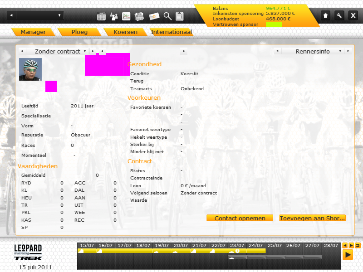Go to home screen via house icon
The width and height of the screenshot is (363, 272).
pyautogui.click(x=325, y=15)
